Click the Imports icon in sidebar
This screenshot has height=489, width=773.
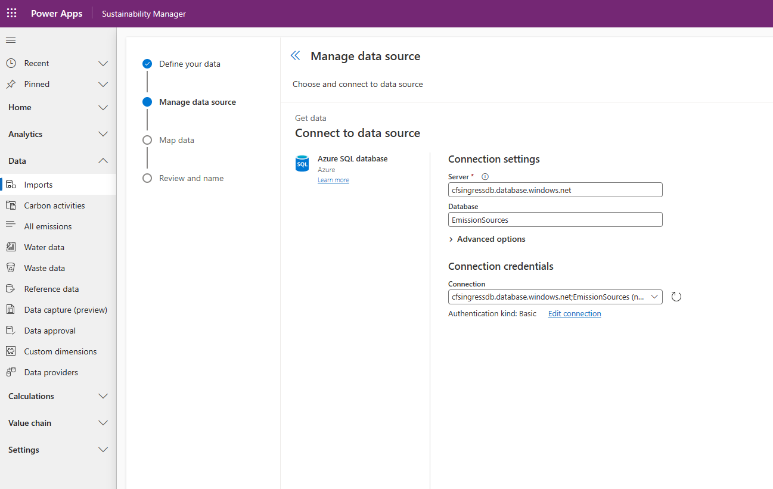click(x=11, y=185)
